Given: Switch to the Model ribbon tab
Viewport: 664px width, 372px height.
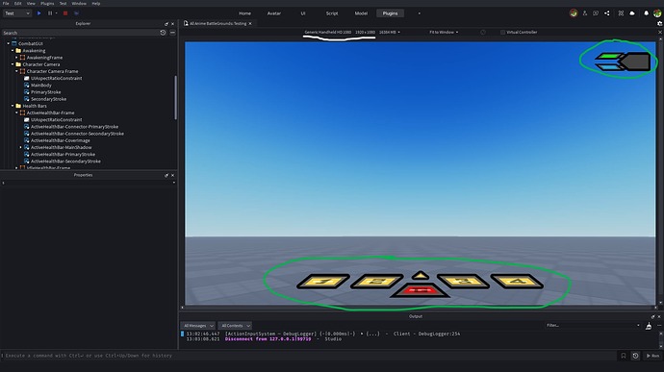Looking at the screenshot, I should [x=361, y=13].
